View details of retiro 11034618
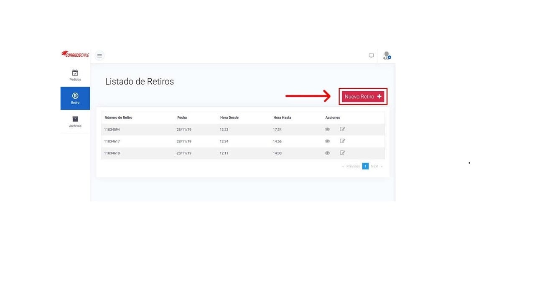The height and width of the screenshot is (300, 535). click(x=327, y=153)
